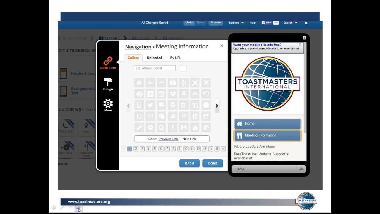Choose the wrench icon in gallery

(139, 128)
